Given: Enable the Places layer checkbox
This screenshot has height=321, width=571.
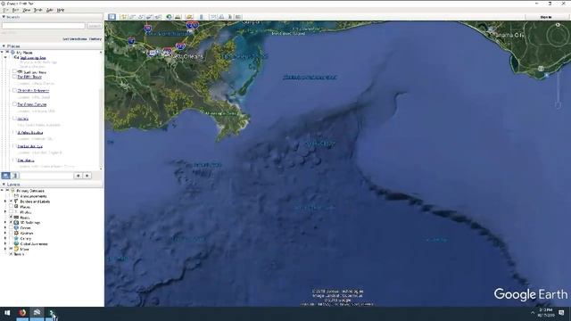Looking at the screenshot, I should tap(12, 206).
